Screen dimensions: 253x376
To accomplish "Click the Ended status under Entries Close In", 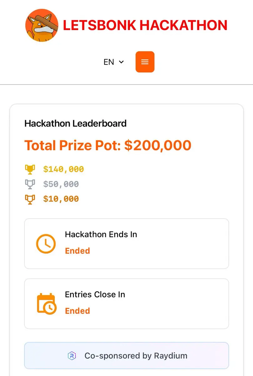I will coord(77,311).
